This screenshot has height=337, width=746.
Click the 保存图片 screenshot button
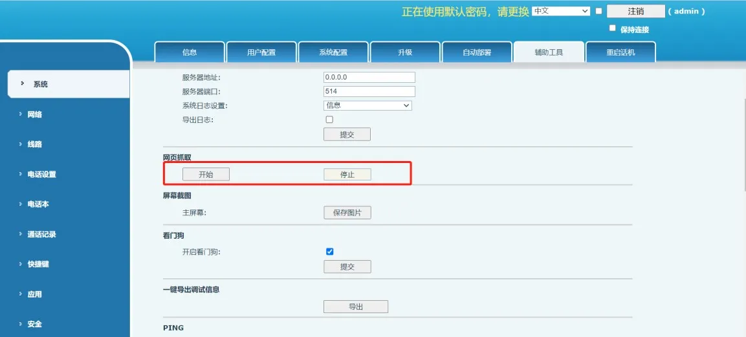pos(347,213)
